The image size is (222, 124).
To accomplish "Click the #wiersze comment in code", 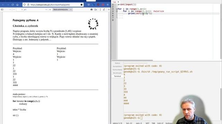I will (159, 11).
